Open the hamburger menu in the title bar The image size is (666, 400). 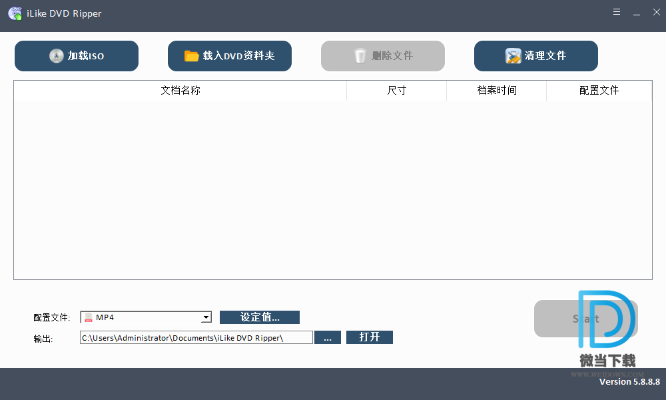(617, 13)
